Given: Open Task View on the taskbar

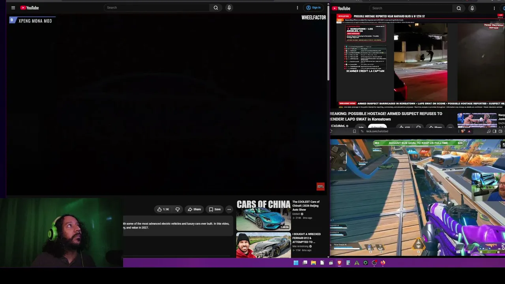Looking at the screenshot, I should (305, 263).
